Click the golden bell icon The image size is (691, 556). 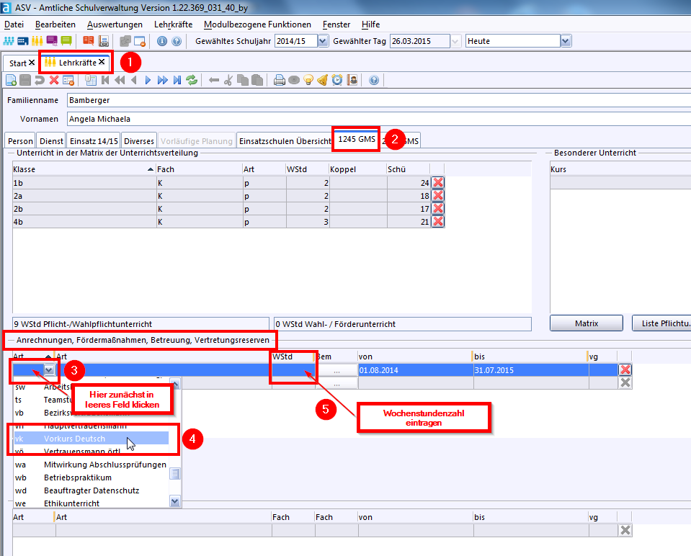pyautogui.click(x=323, y=80)
